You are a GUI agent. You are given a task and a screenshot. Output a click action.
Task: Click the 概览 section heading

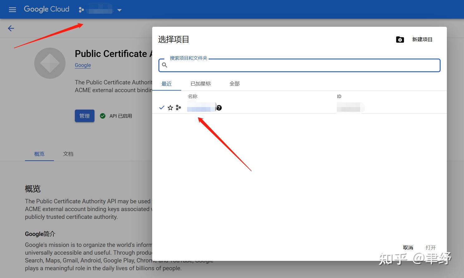33,189
